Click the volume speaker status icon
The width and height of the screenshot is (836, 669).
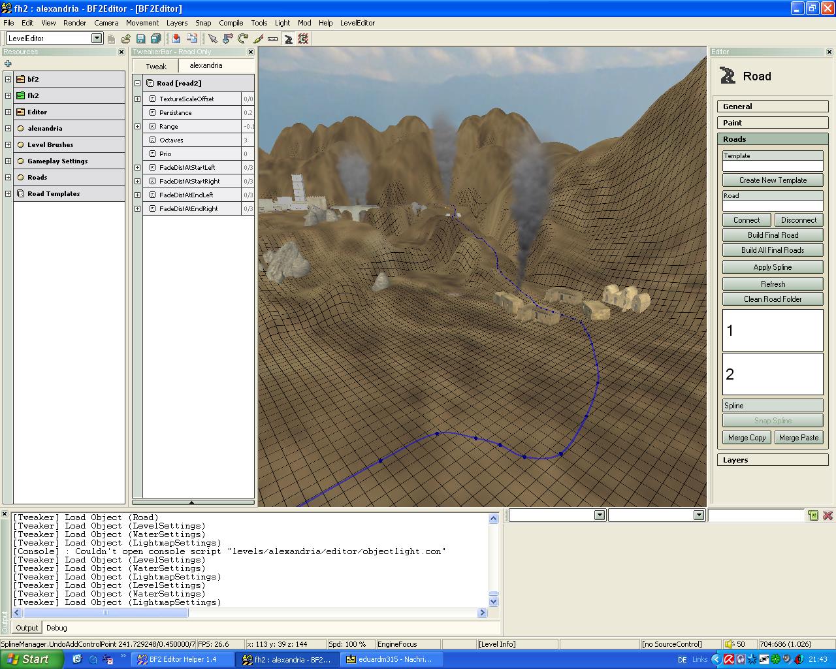point(730,644)
